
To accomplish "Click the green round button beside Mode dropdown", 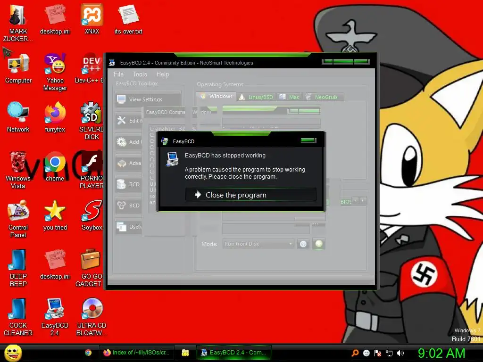I will click(x=319, y=244).
